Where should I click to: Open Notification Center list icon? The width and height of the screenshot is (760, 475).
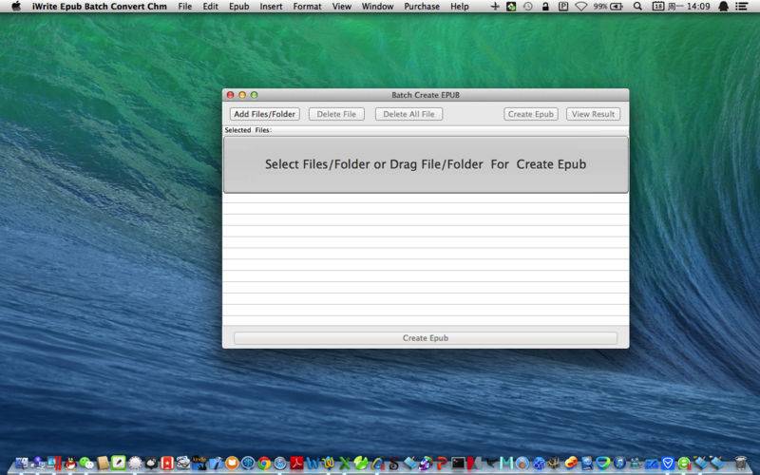pos(741,7)
